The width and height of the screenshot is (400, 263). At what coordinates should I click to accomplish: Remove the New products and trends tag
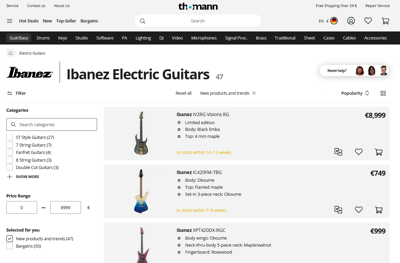click(x=254, y=93)
